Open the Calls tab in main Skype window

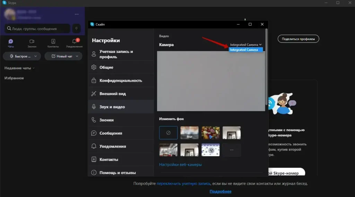point(32,43)
